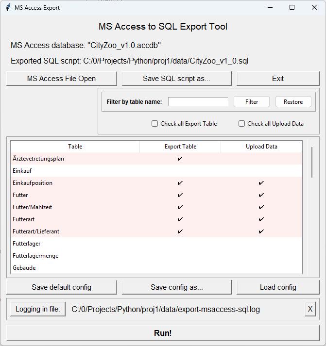Select the Einkaufposition table row
The image size is (326, 346).
[x=156, y=183]
